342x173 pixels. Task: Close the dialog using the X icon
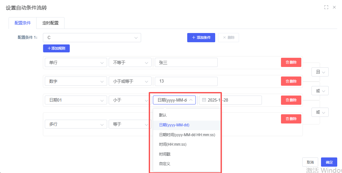334,7
